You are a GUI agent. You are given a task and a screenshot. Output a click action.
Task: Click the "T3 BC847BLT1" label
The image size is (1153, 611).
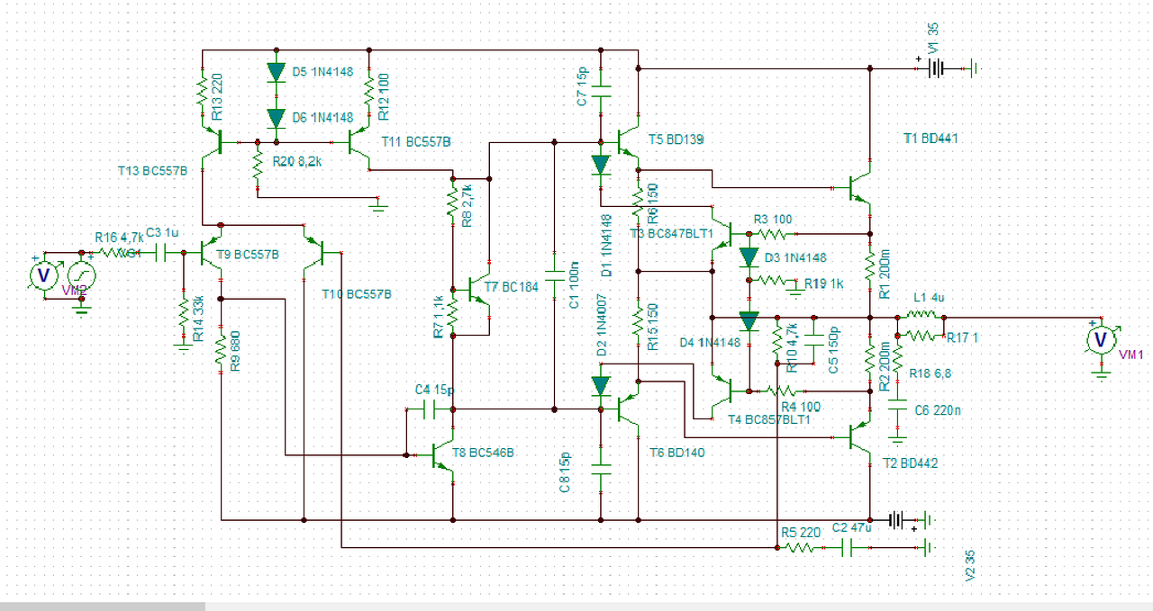pos(671,234)
